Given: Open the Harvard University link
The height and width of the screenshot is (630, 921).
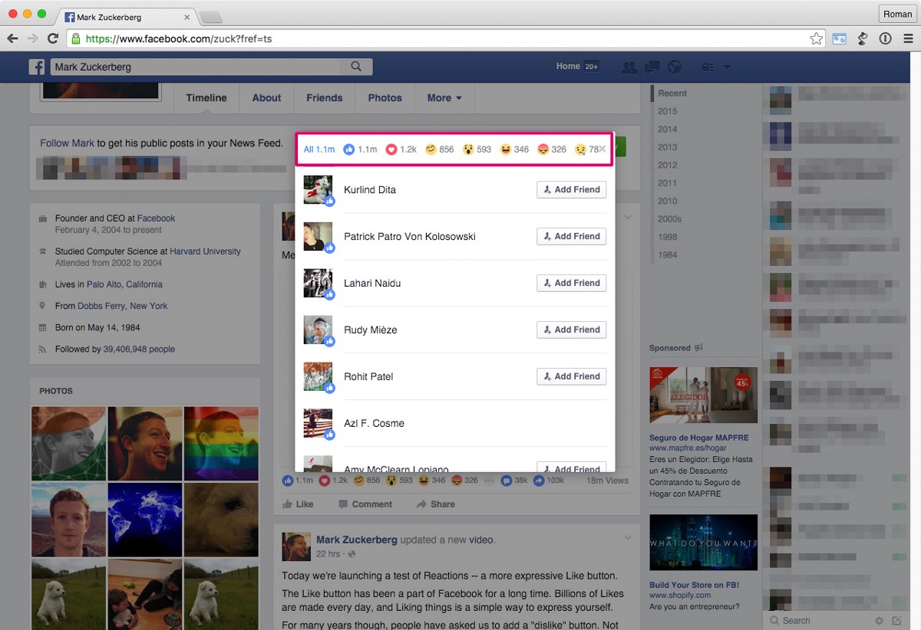Looking at the screenshot, I should (x=205, y=251).
